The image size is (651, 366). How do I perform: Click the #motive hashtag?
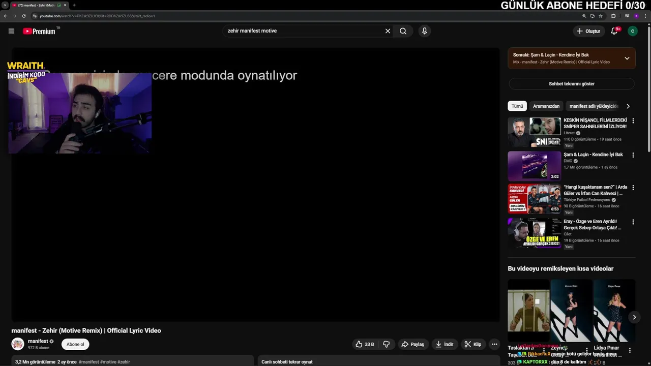[108, 362]
